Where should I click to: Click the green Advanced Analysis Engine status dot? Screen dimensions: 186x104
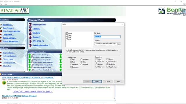[x=30, y=55]
